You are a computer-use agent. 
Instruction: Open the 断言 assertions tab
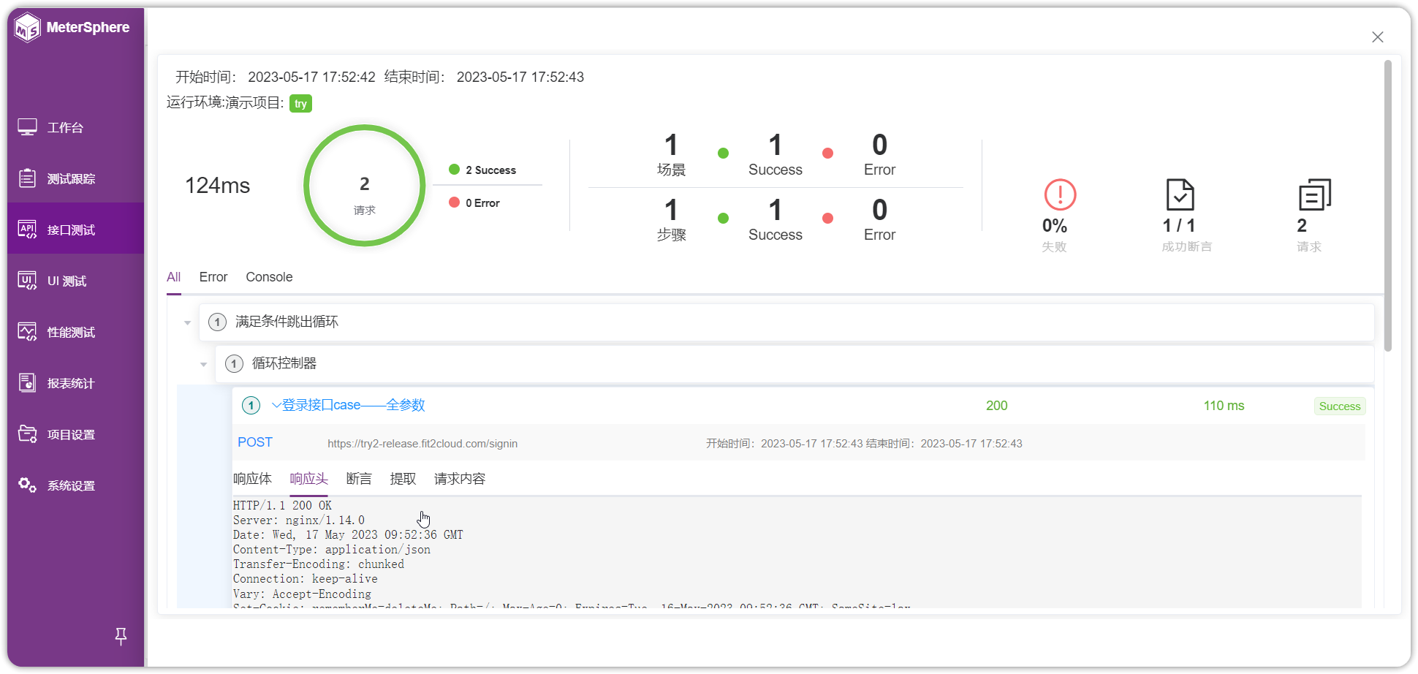[x=359, y=479]
